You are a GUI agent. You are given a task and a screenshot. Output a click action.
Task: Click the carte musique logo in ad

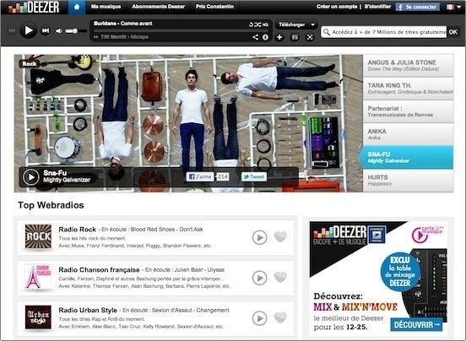click(428, 234)
